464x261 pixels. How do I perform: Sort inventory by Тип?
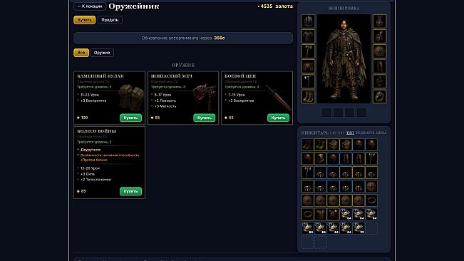click(x=350, y=133)
